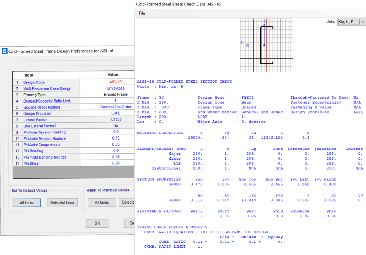Click All Items under Reset To Previous Values

click(102, 202)
